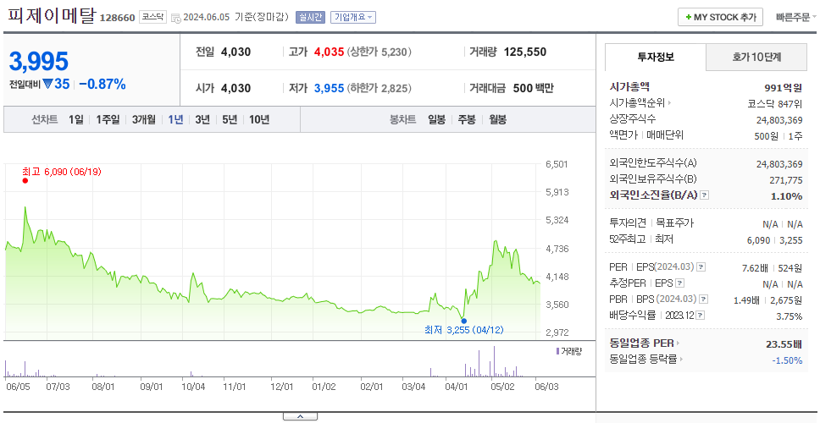Select the 10년 line chart period
The width and height of the screenshot is (820, 423).
(259, 119)
